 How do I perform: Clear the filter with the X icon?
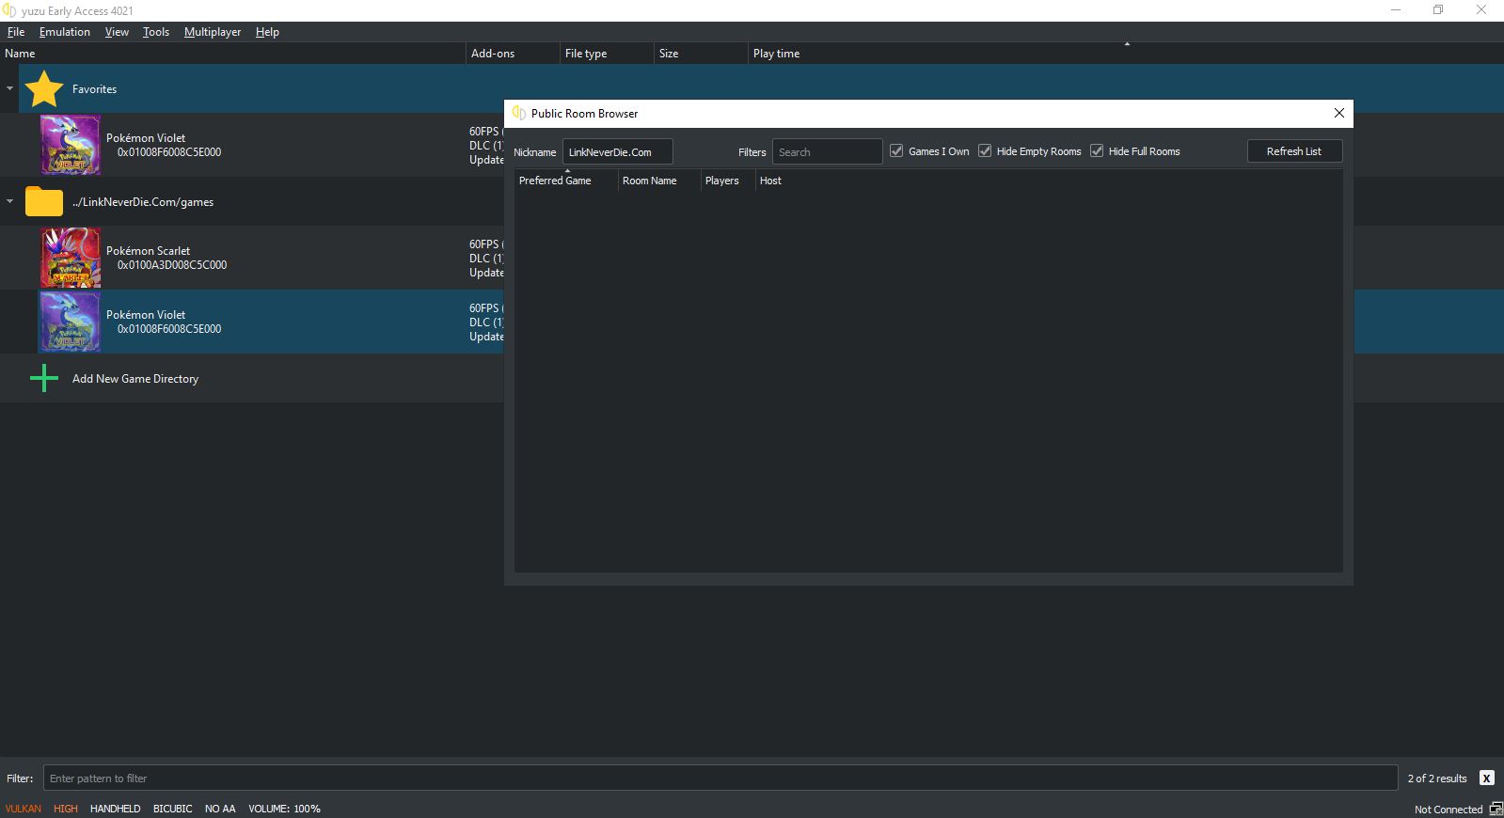[x=1486, y=778]
